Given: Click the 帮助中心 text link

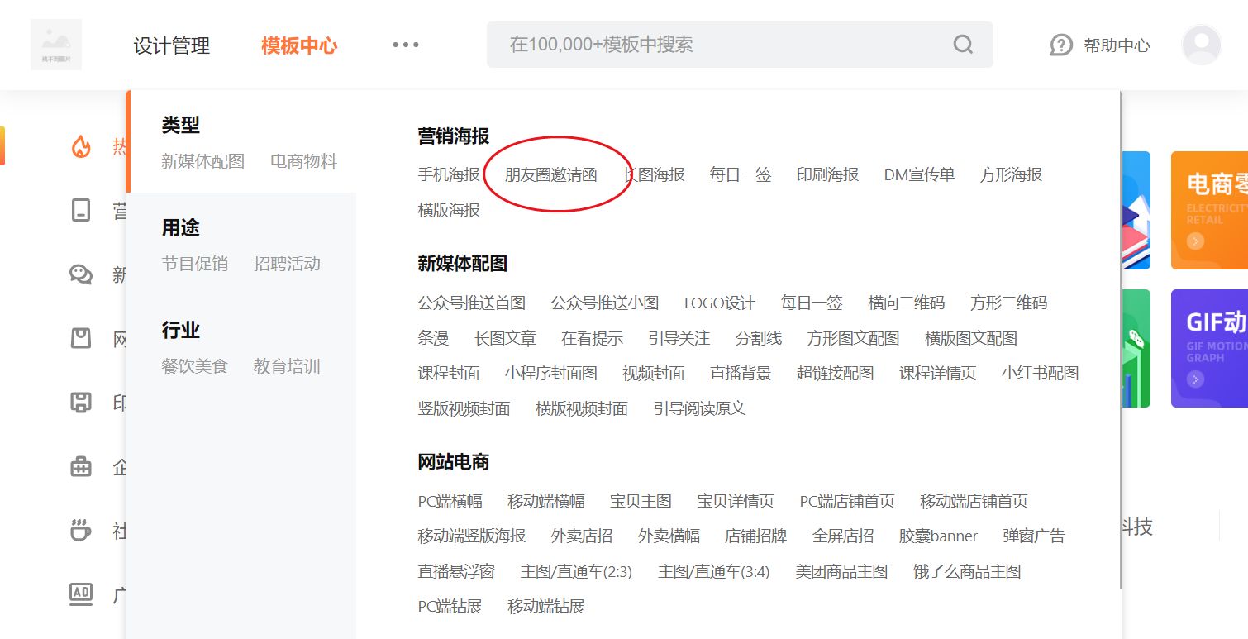Looking at the screenshot, I should (1117, 45).
